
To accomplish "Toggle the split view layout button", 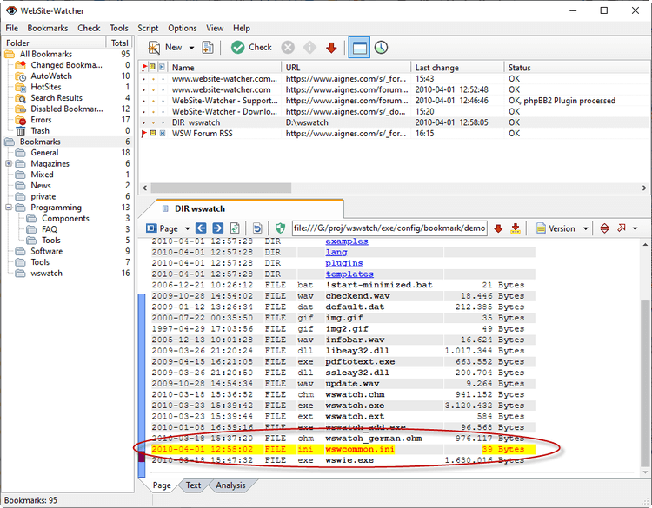I will pyautogui.click(x=358, y=48).
